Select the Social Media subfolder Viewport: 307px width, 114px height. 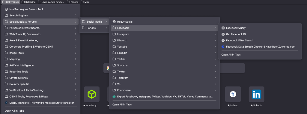[95, 22]
